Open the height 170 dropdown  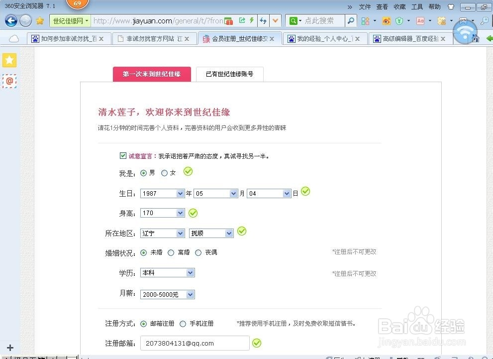pos(162,213)
